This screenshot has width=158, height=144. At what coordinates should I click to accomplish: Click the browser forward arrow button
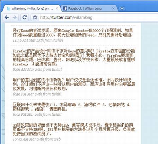[15, 17]
